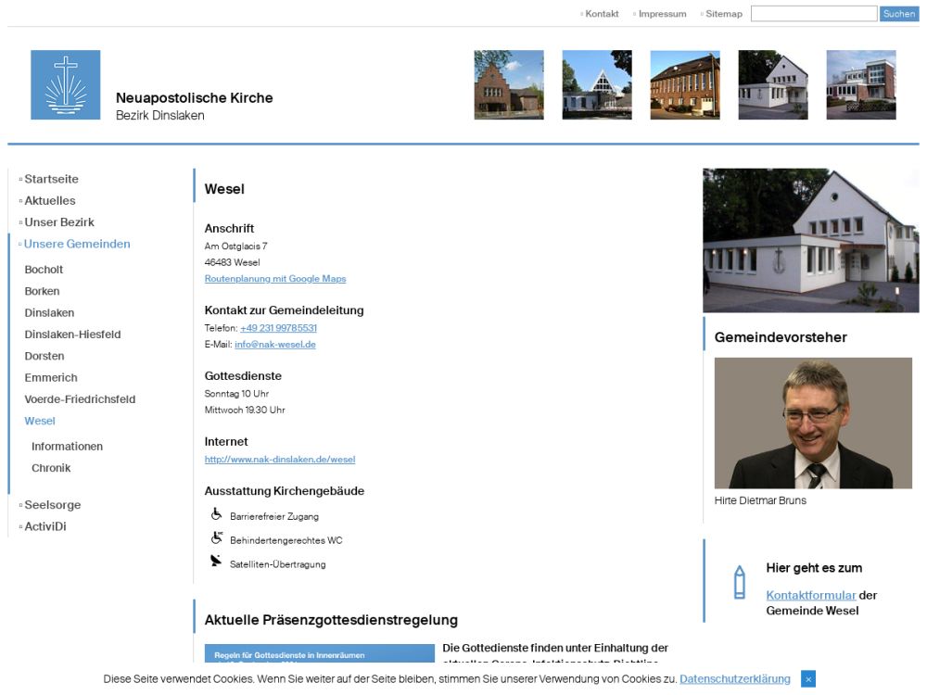Click the pencil icon beside Kontaktformular
Viewport: 927px width, 695px height.
(x=739, y=582)
